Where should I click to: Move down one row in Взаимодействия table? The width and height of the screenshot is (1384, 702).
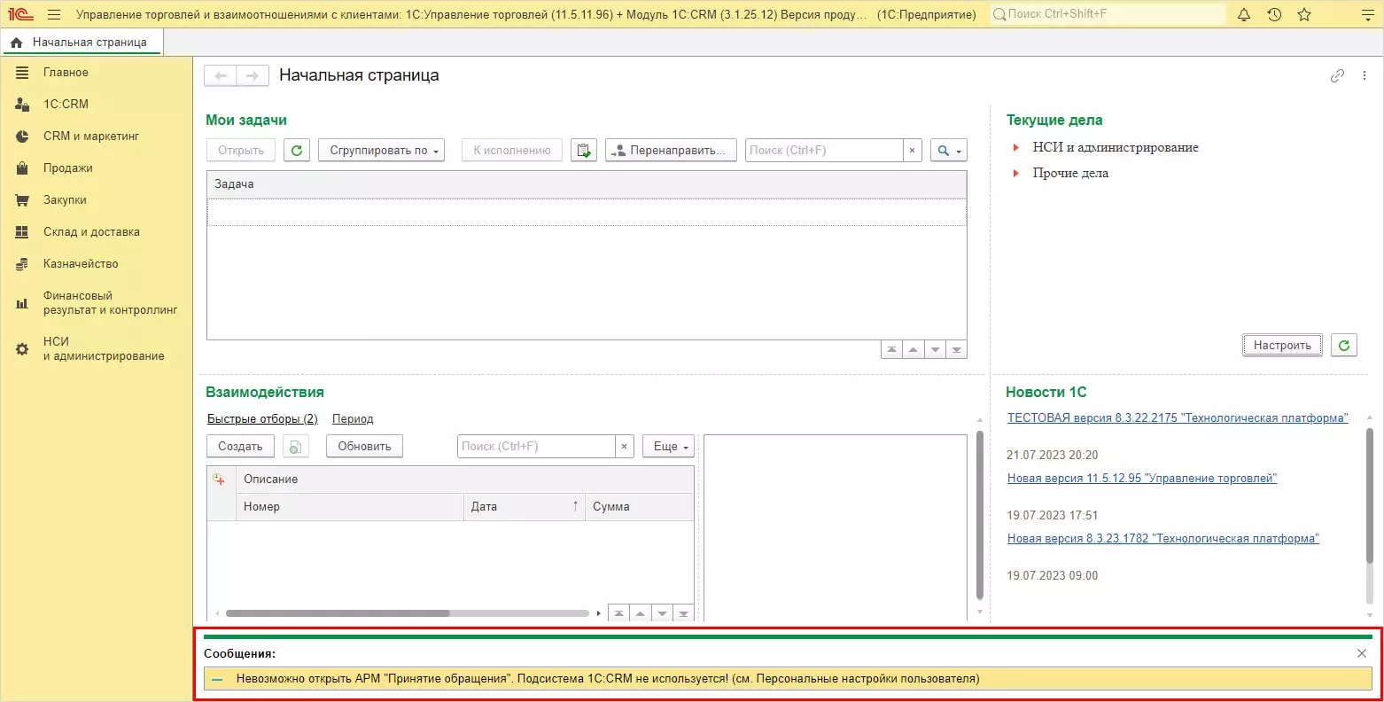pos(662,613)
